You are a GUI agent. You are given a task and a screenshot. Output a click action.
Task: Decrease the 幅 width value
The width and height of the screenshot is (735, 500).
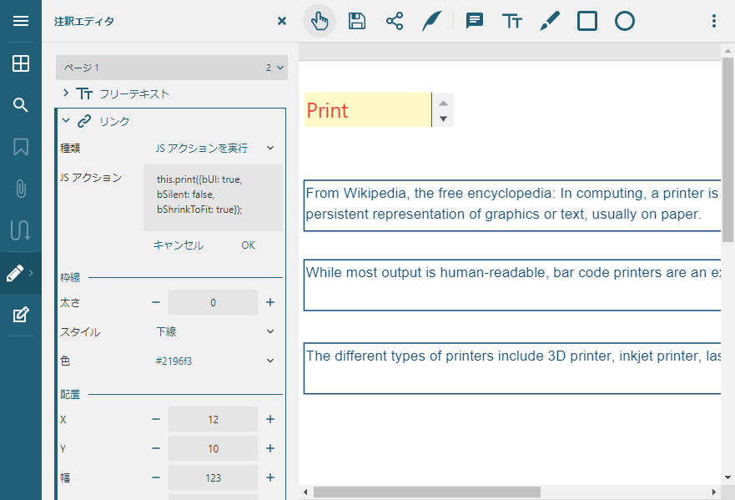156,477
